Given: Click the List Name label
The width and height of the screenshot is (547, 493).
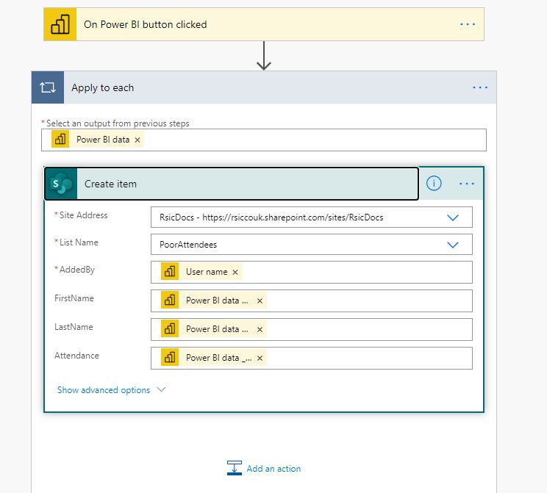Looking at the screenshot, I should point(79,242).
